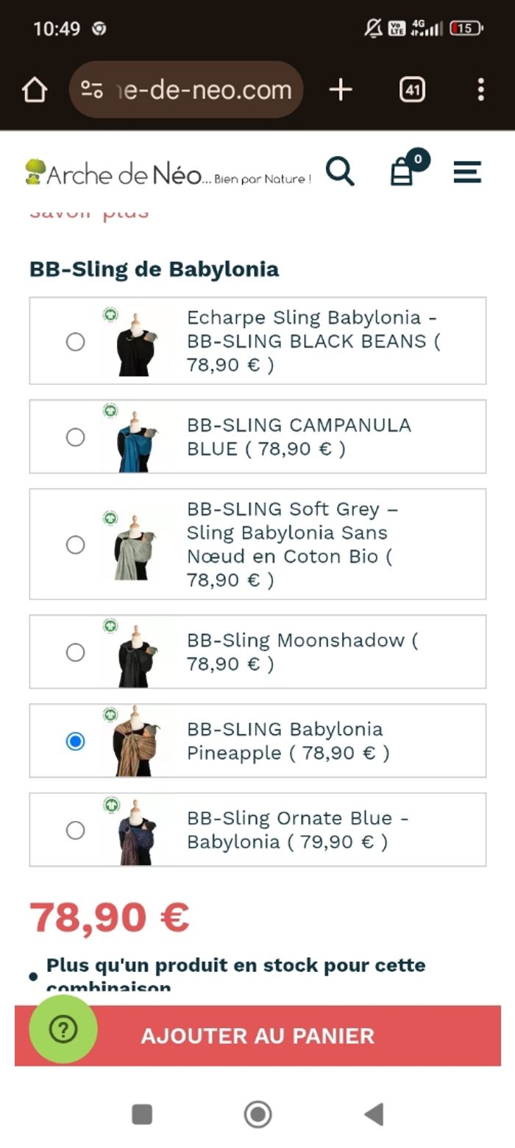The height and width of the screenshot is (1148, 515).
Task: Tap the browser home icon
Action: (35, 90)
